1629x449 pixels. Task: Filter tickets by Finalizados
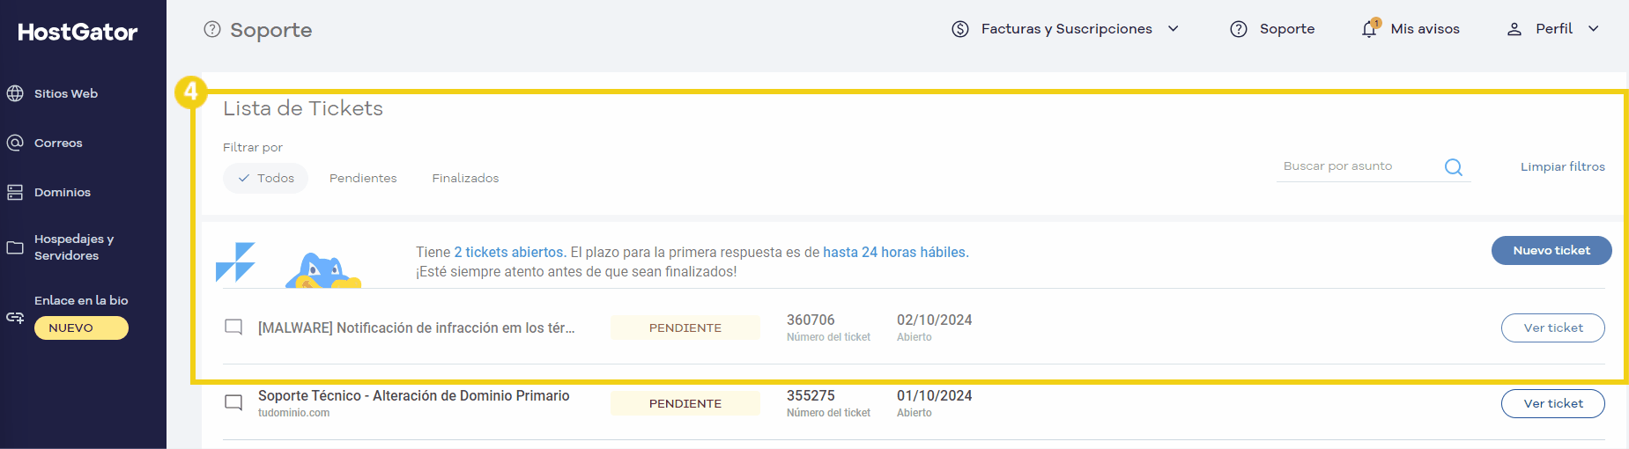(465, 178)
